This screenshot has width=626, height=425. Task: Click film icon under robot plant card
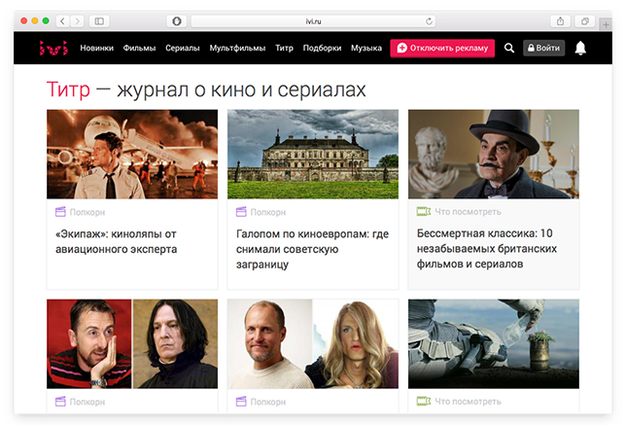click(x=424, y=401)
